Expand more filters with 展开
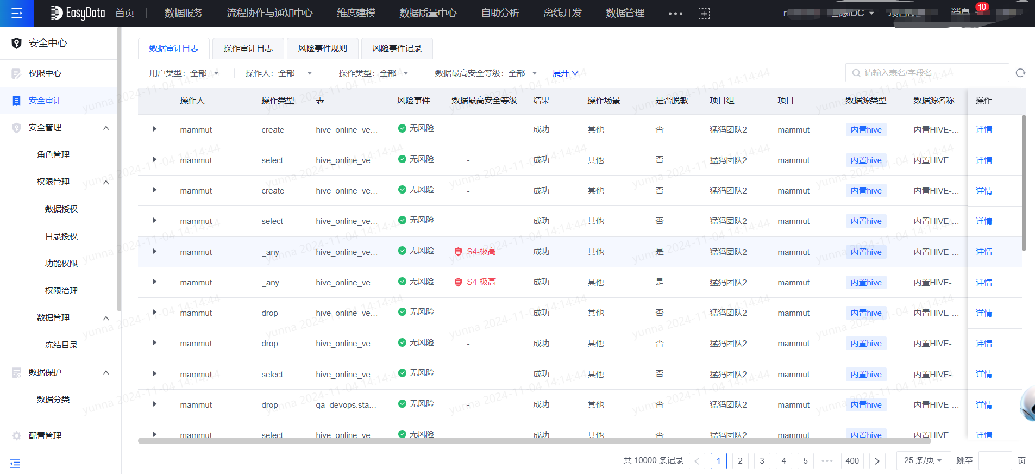The height and width of the screenshot is (474, 1035). 566,73
